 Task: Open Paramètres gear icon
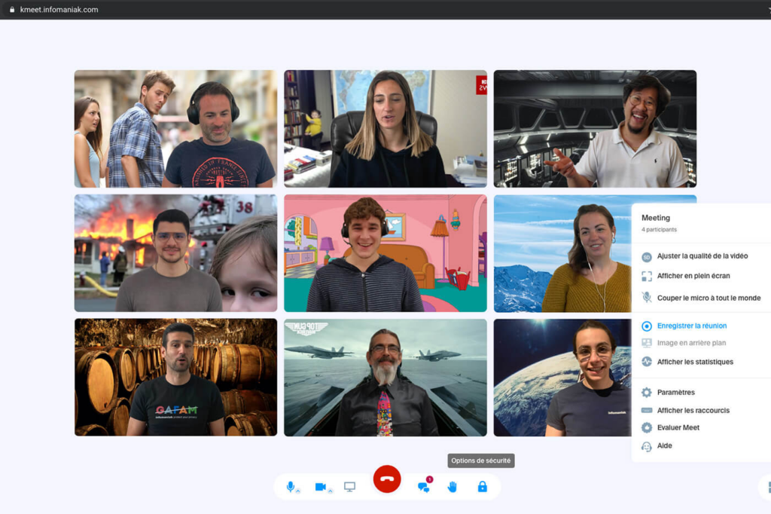(x=646, y=393)
